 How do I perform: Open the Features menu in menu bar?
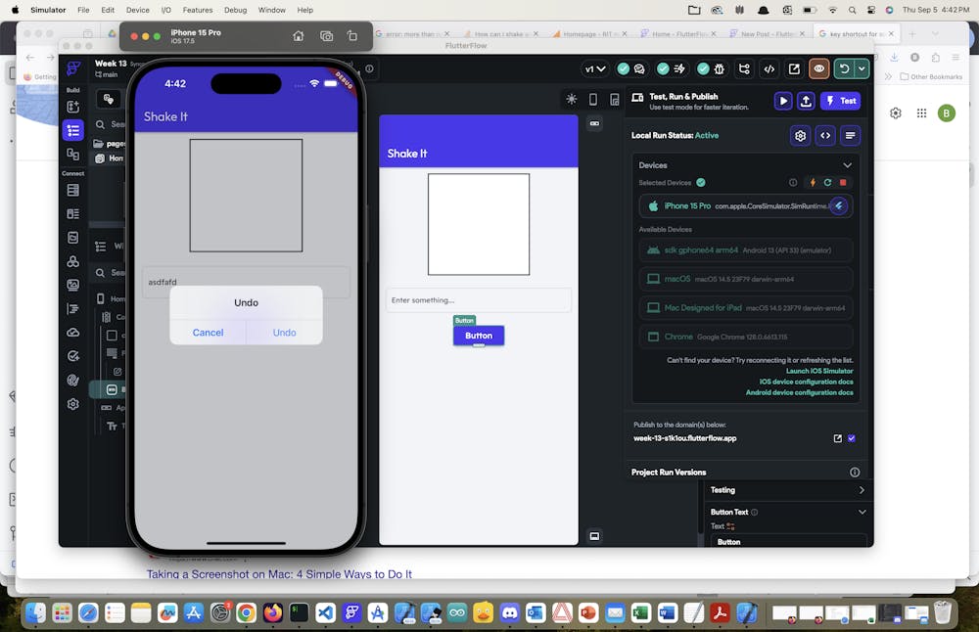coord(198,10)
